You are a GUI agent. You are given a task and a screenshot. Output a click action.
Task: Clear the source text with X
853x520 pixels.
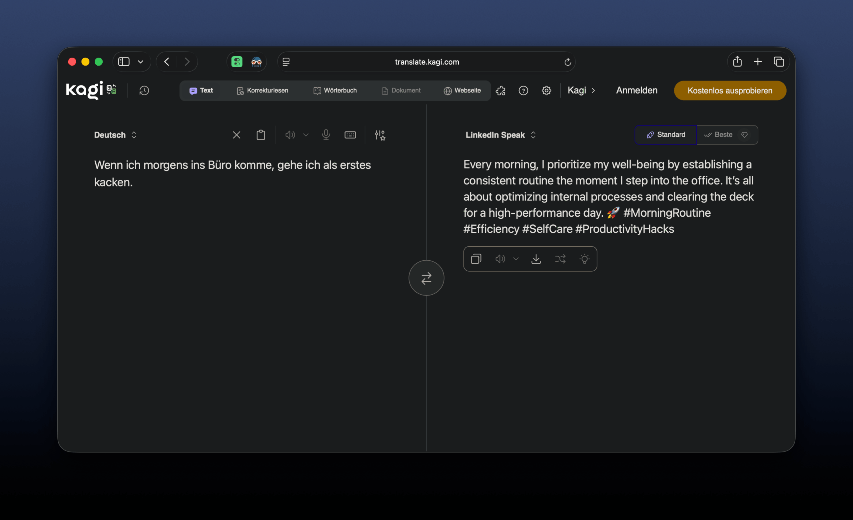pos(237,135)
